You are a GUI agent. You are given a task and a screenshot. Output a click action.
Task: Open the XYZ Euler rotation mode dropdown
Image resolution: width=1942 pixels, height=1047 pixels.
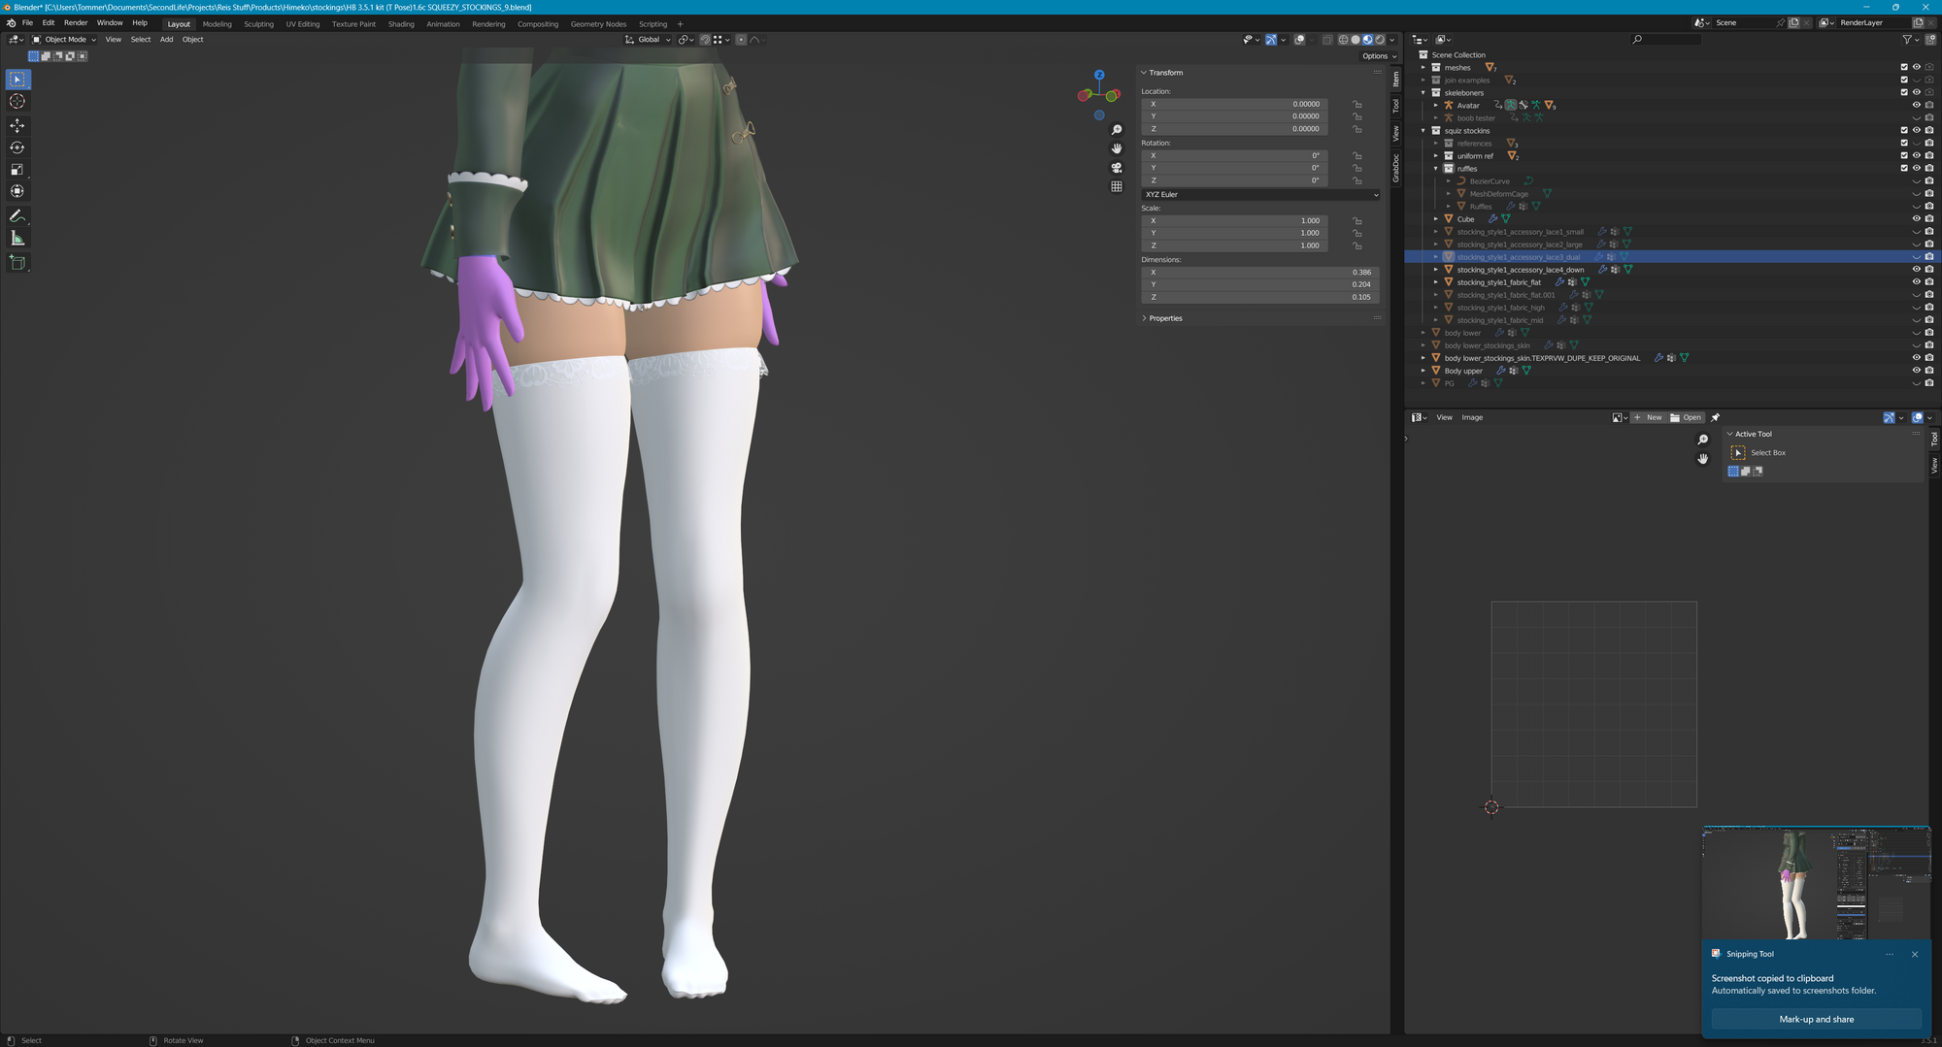(1260, 195)
